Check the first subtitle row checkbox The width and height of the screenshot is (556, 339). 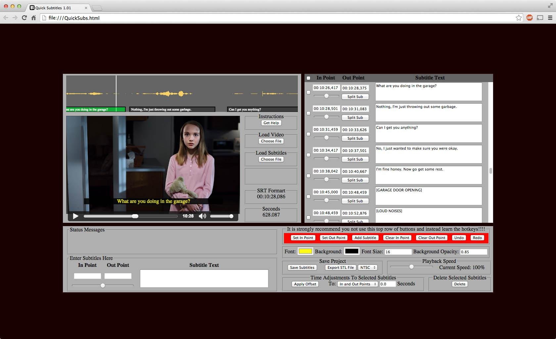coord(308,93)
